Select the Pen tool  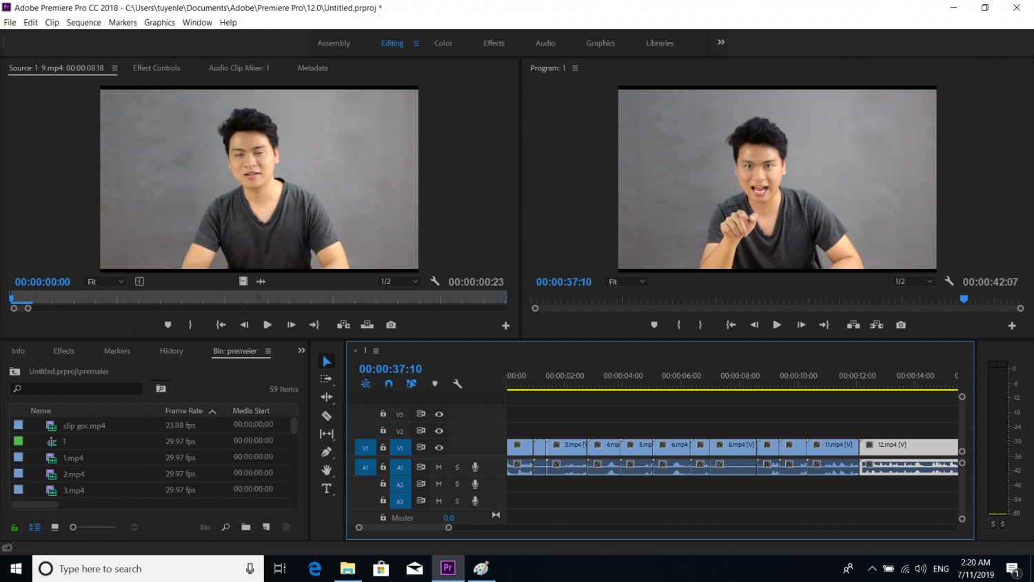[327, 452]
